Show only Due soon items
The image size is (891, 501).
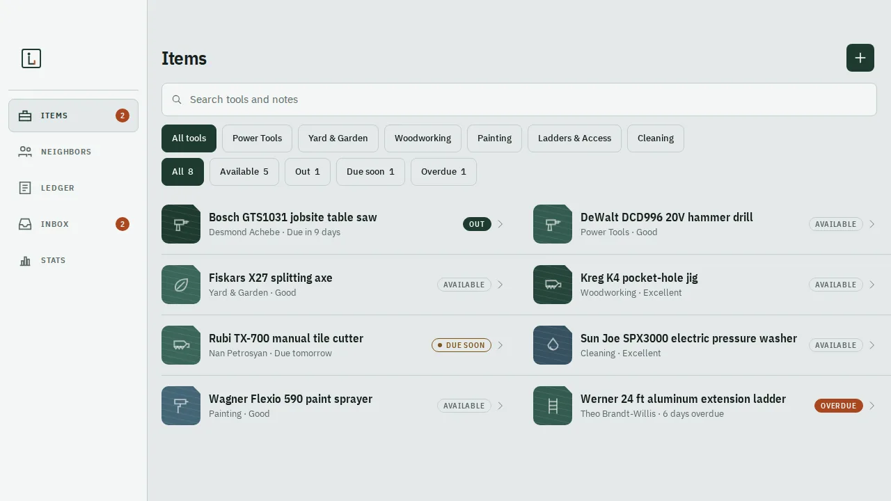tap(370, 172)
